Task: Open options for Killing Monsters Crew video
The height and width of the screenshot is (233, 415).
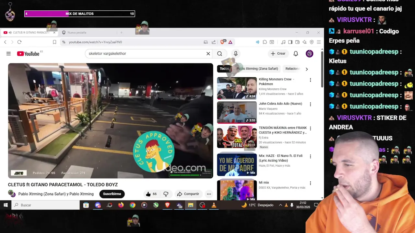Action: (310, 80)
